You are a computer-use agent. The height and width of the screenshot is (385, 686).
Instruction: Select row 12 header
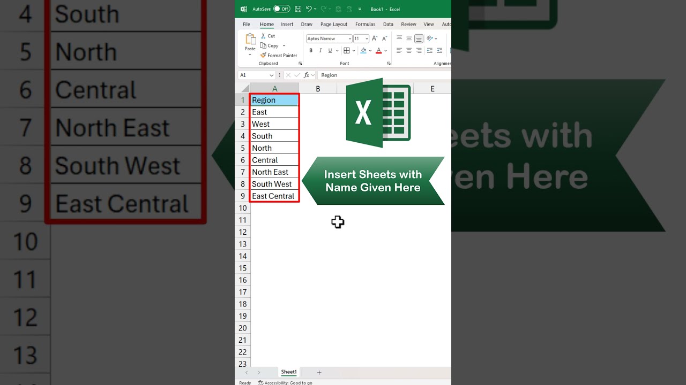tap(243, 232)
